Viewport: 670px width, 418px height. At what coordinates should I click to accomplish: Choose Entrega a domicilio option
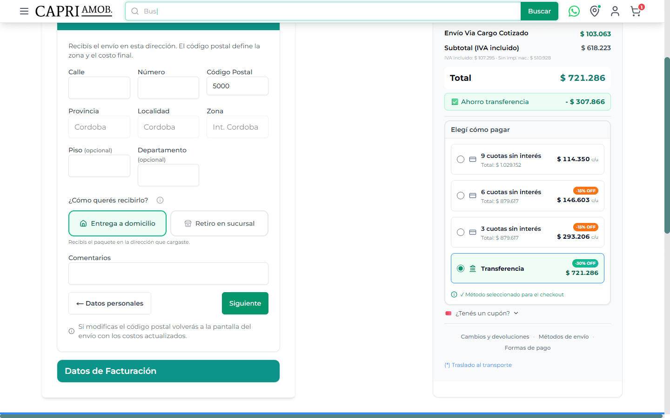(117, 223)
